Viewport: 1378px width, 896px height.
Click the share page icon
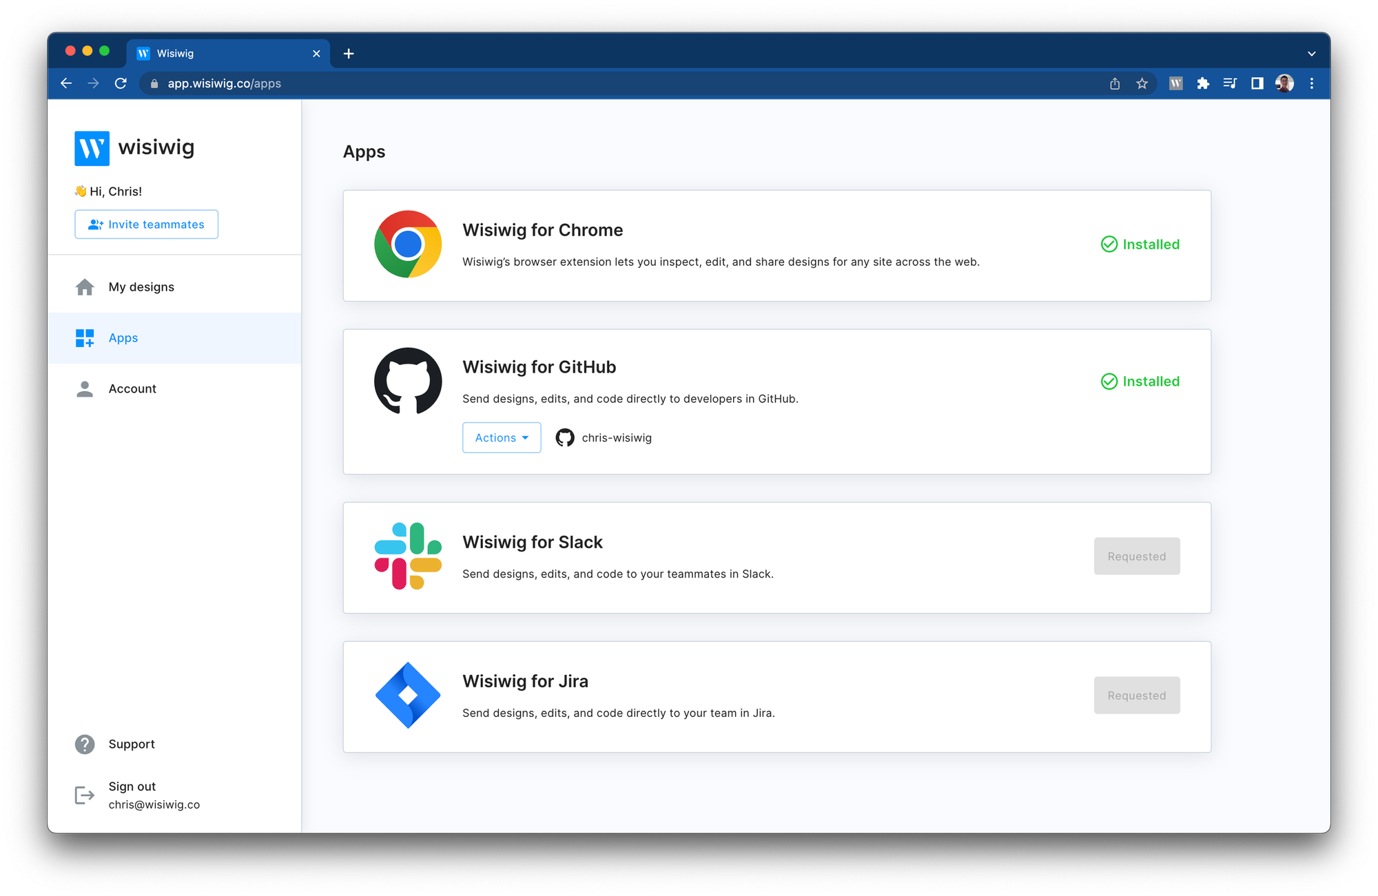1115,83
